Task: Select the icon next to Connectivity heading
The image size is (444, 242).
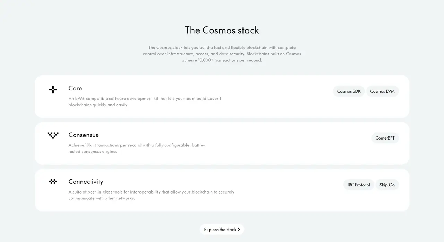Action: pyautogui.click(x=53, y=181)
